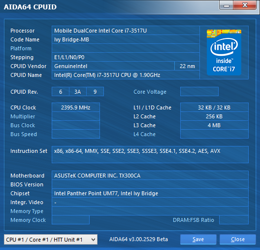Click the empty BIOS Version field

pos(150,184)
